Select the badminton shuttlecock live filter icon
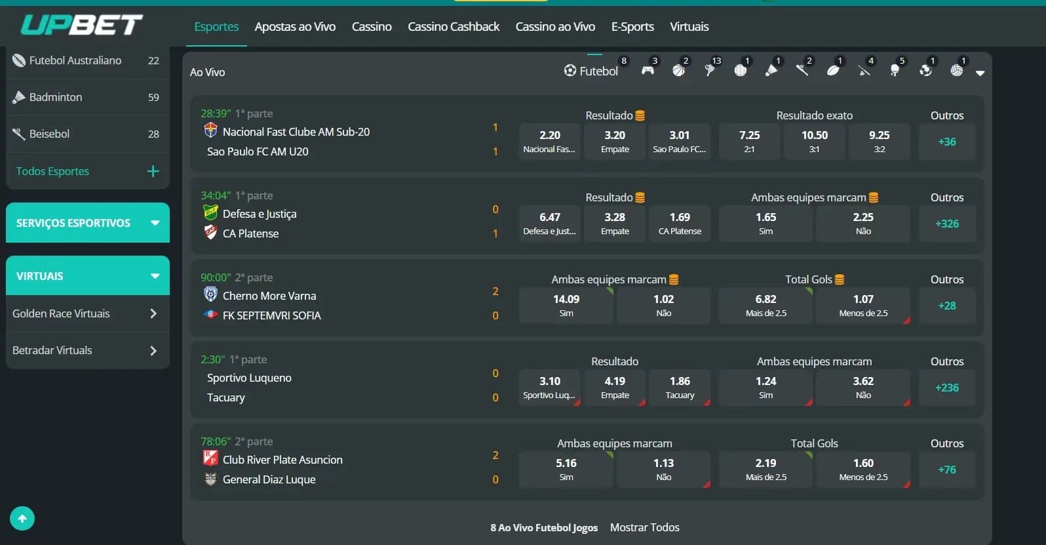Screen dimensions: 1046x545 (x=771, y=70)
